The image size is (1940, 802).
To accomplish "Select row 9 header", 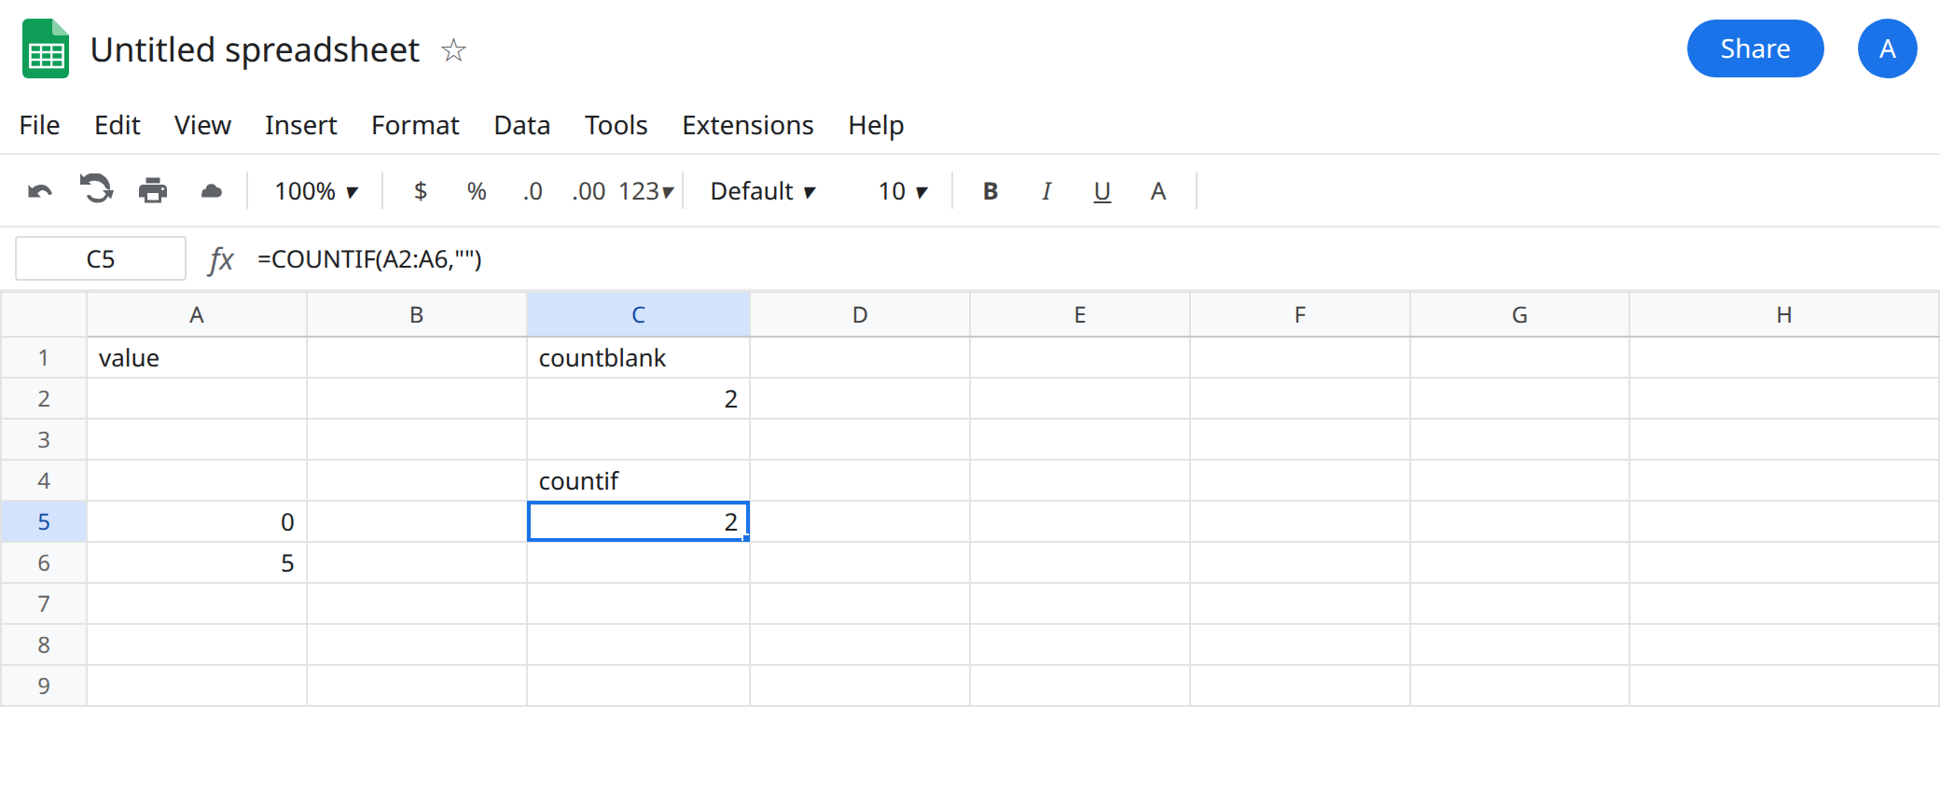I will click(44, 686).
